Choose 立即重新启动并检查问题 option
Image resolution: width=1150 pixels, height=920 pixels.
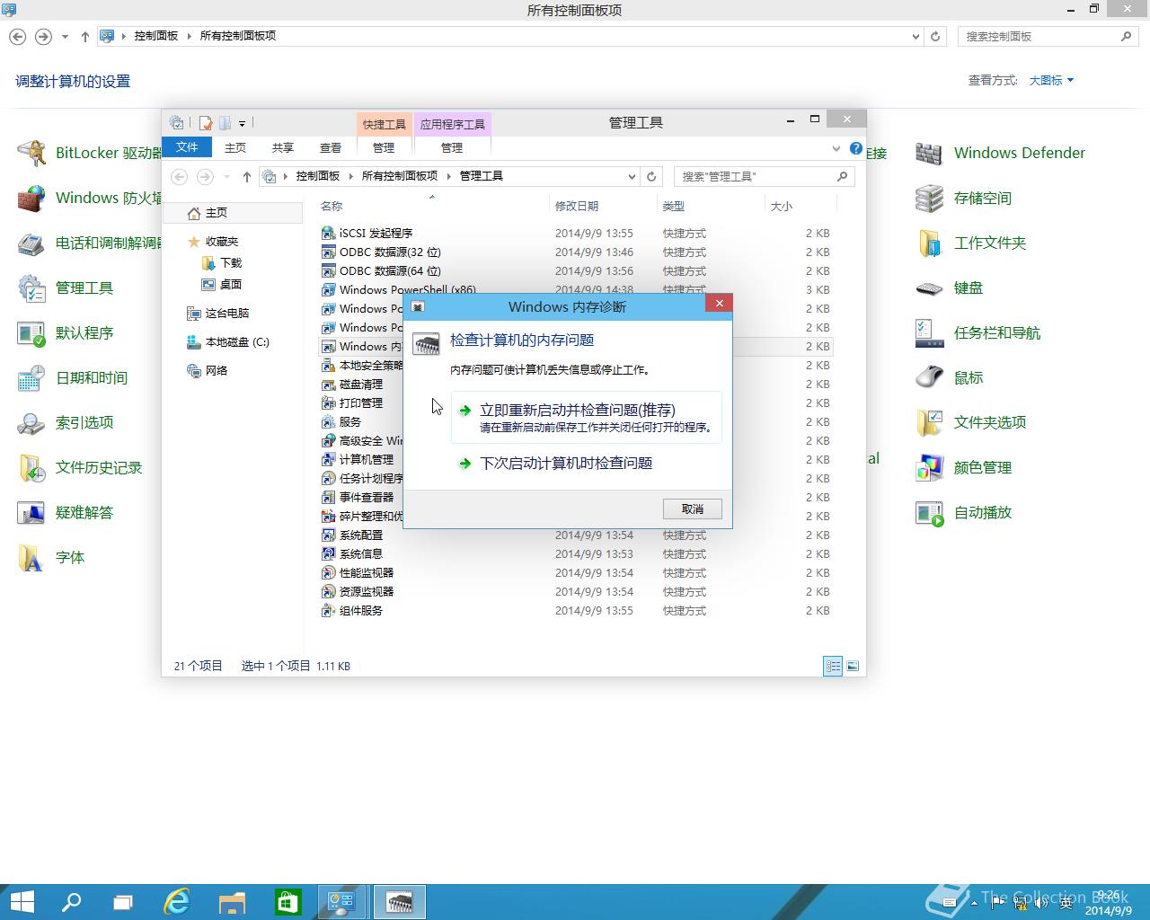[587, 418]
